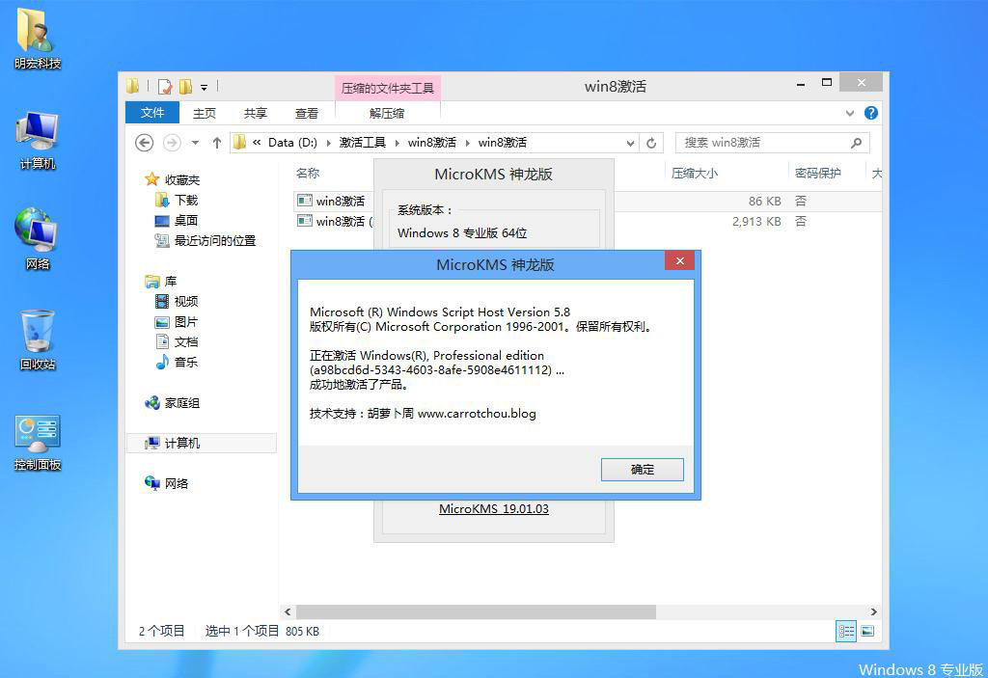Click the Data (D:) breadcrumb segment

[x=292, y=143]
